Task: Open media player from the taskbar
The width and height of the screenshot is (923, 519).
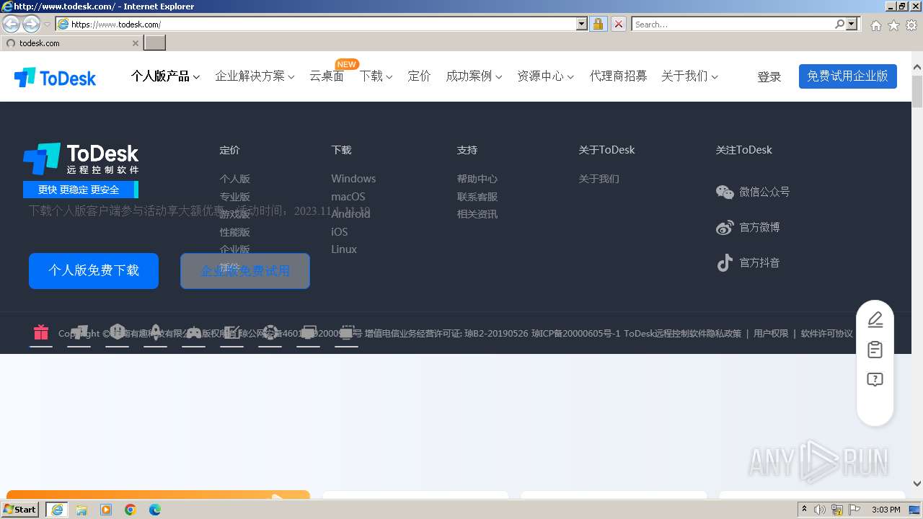Action: click(106, 510)
